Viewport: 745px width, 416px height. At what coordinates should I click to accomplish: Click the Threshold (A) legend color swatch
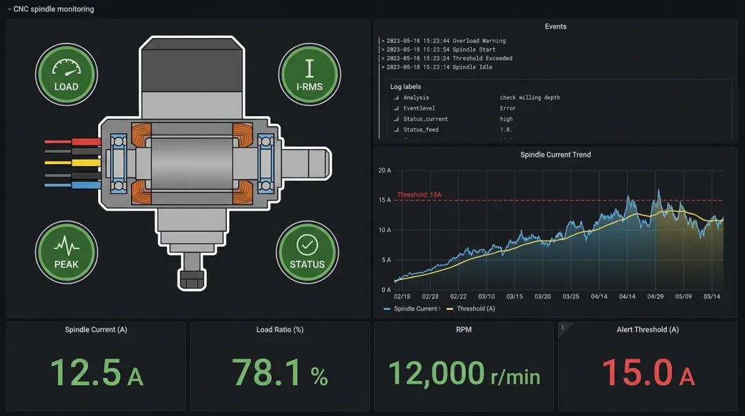[450, 309]
